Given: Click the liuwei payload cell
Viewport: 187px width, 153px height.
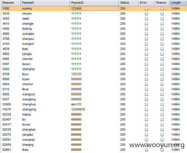Looking at the screenshot, I should tap(26, 124).
